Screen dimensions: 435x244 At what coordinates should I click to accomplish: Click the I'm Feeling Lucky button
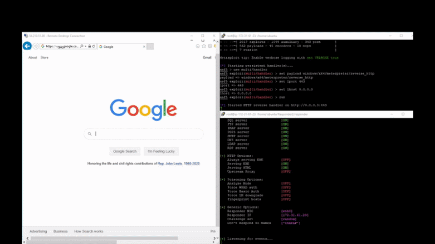(x=161, y=151)
